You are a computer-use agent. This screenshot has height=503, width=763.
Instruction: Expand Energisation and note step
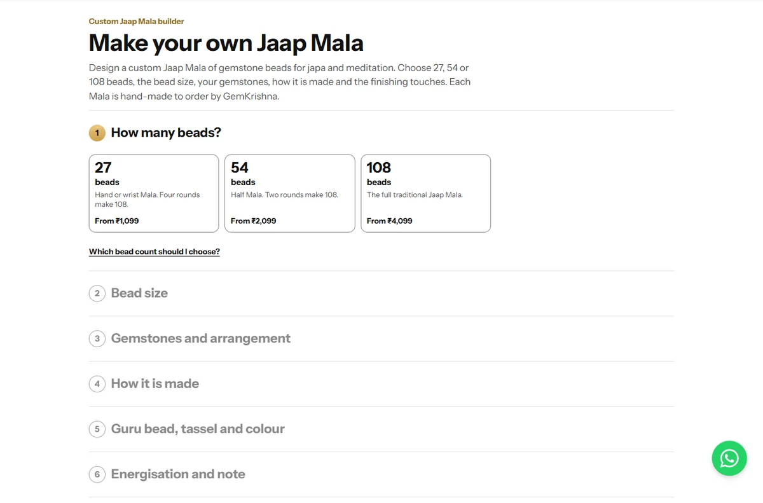381,474
